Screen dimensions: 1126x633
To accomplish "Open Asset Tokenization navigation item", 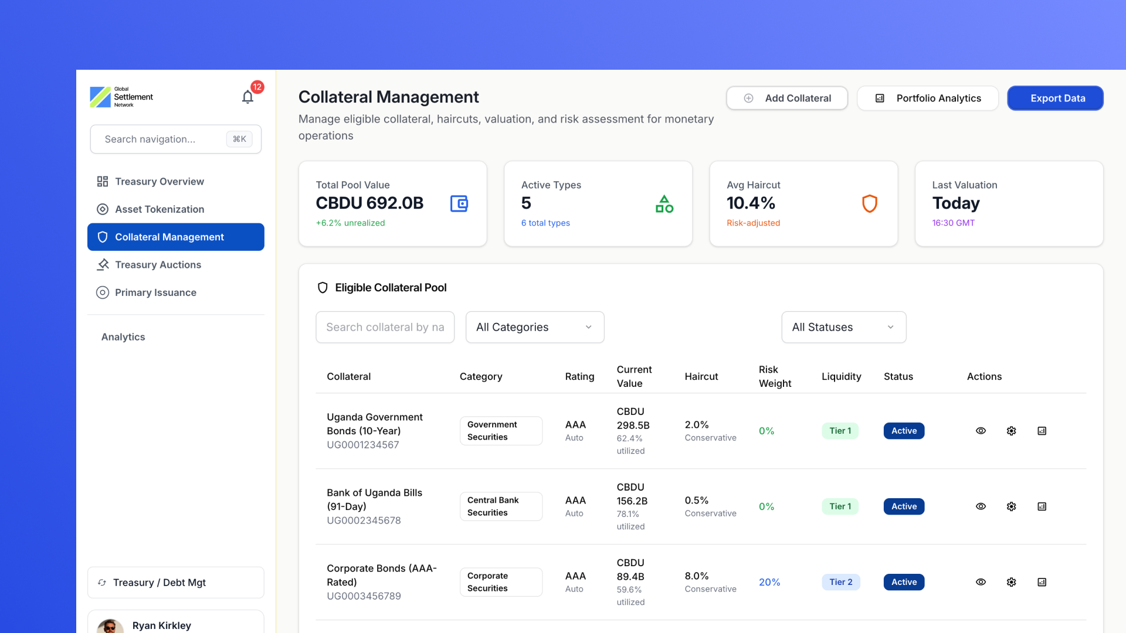I will coord(159,209).
